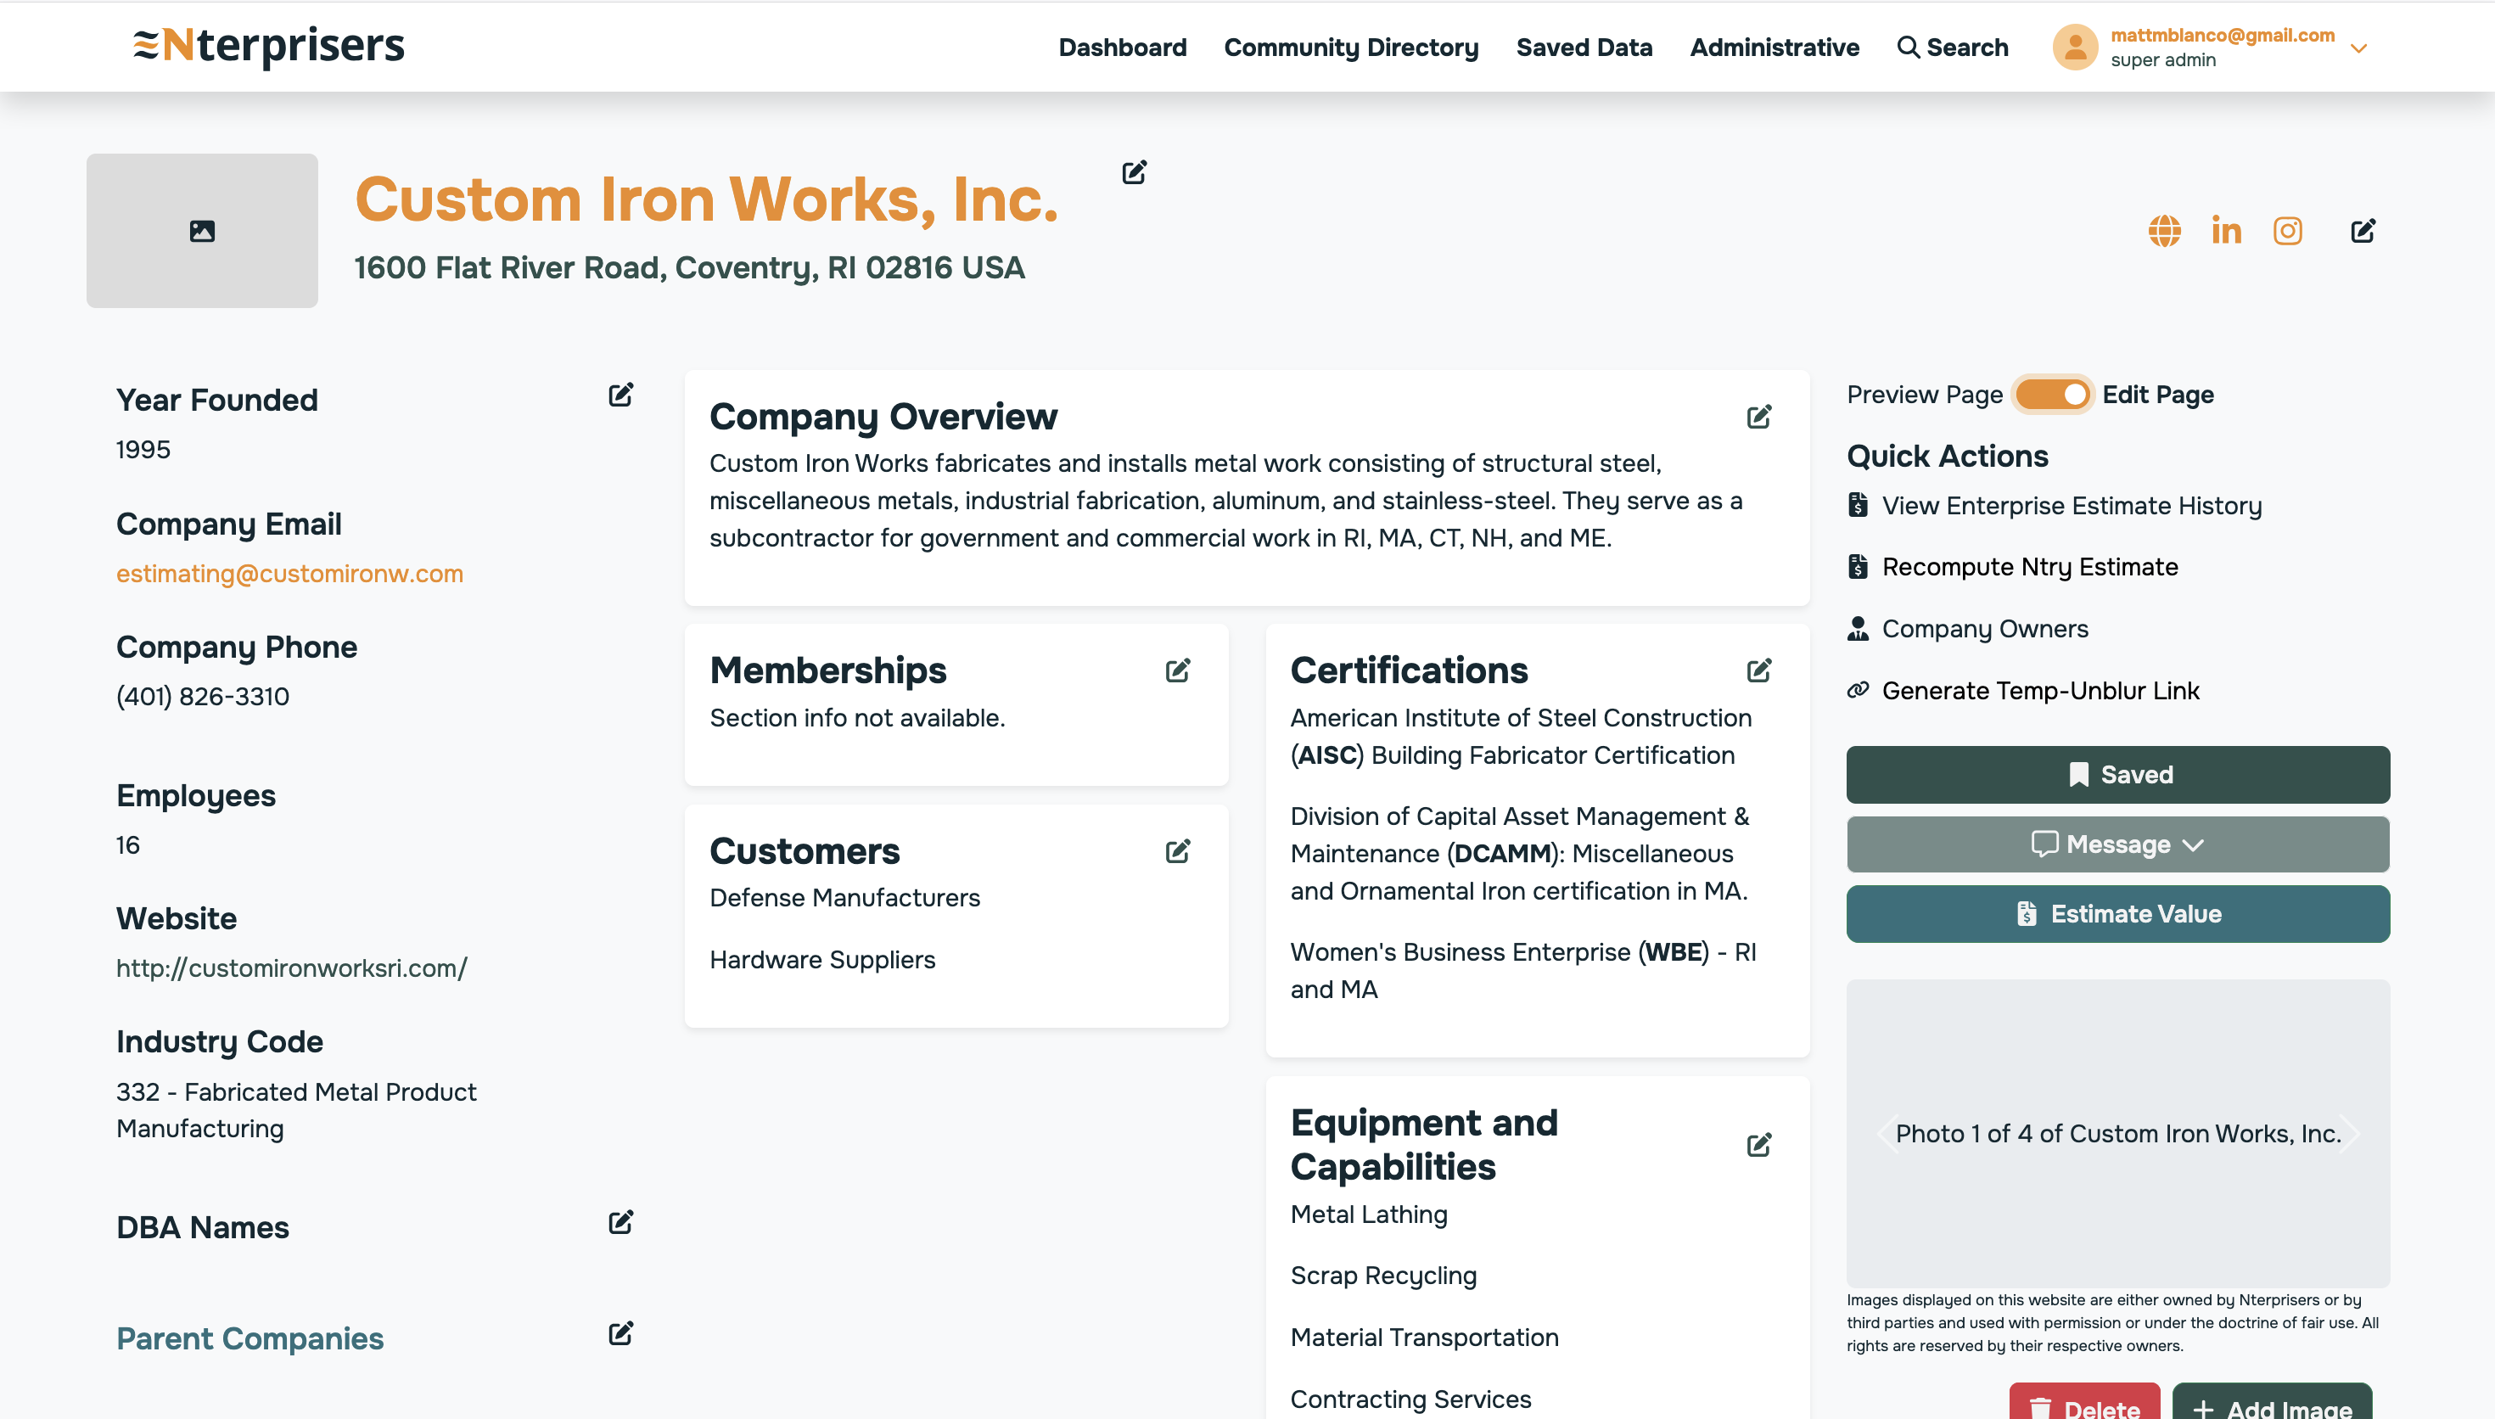Click the company logo placeholder image
This screenshot has height=1419, width=2495.
point(202,231)
